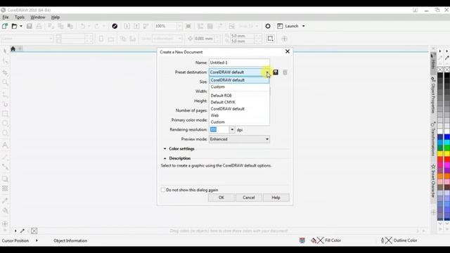Click the Treat as filled icon in property bar
The height and width of the screenshot is (253, 450).
point(270,39)
